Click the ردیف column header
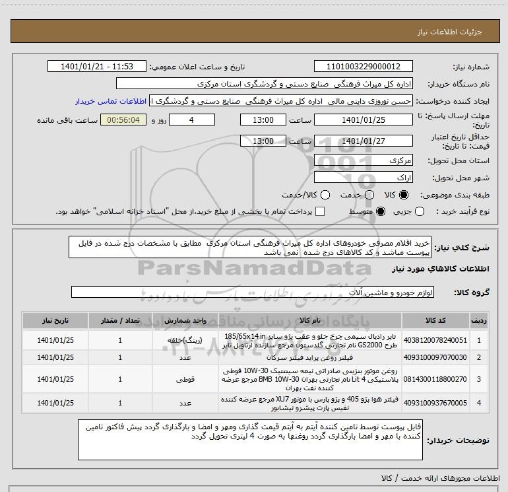Image resolution: width=508 pixels, height=492 pixels. tap(479, 320)
